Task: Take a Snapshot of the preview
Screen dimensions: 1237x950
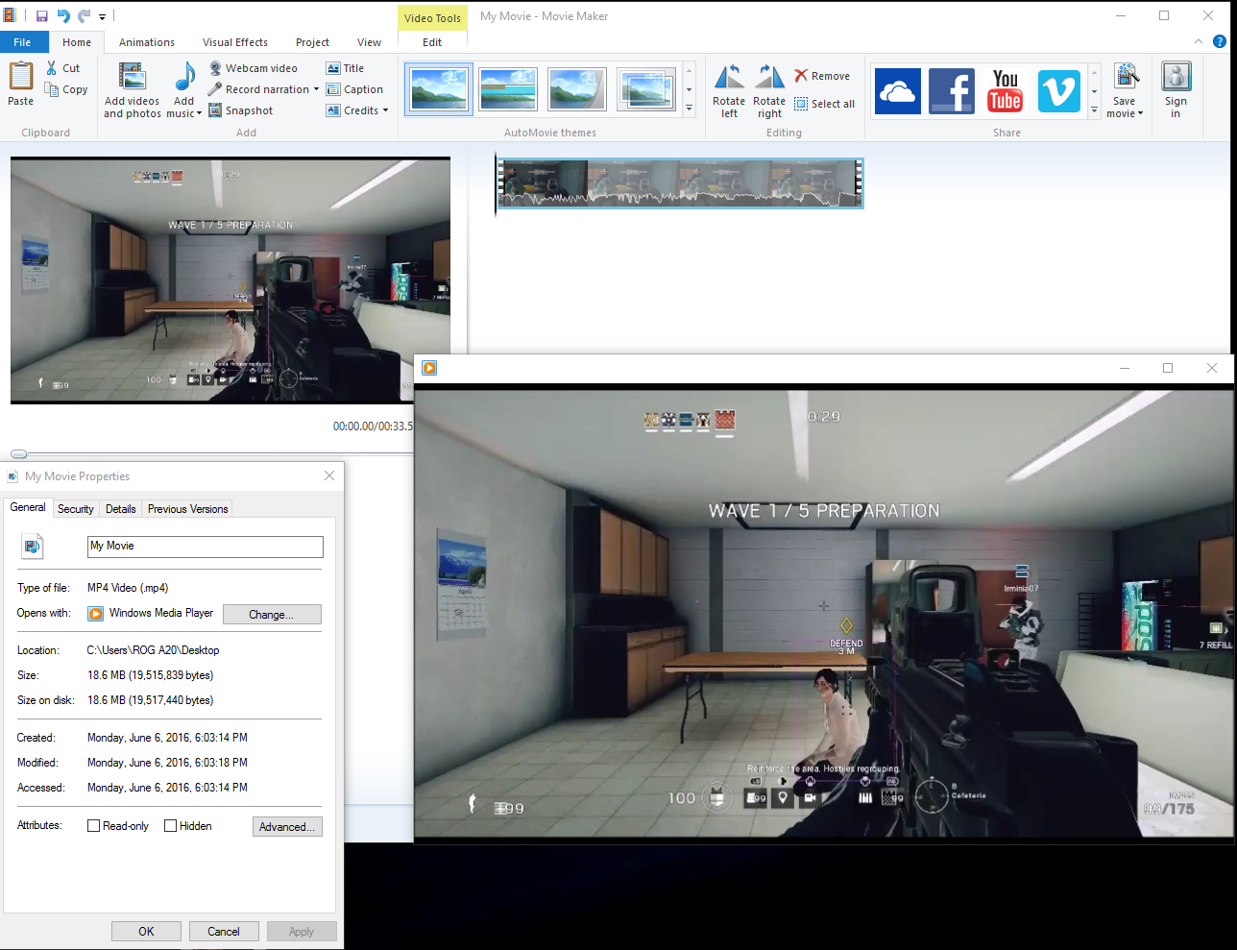Action: point(241,110)
